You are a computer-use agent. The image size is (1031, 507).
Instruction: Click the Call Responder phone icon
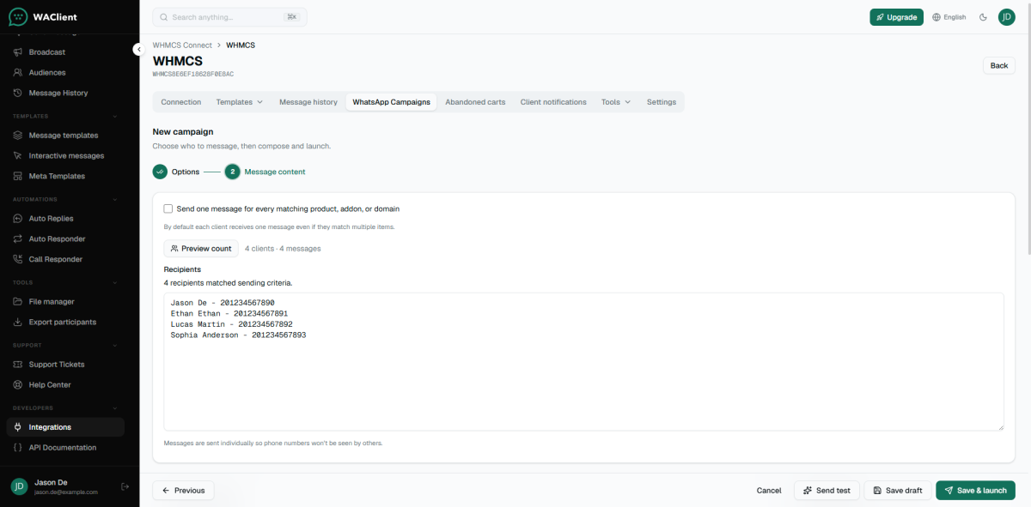click(19, 260)
